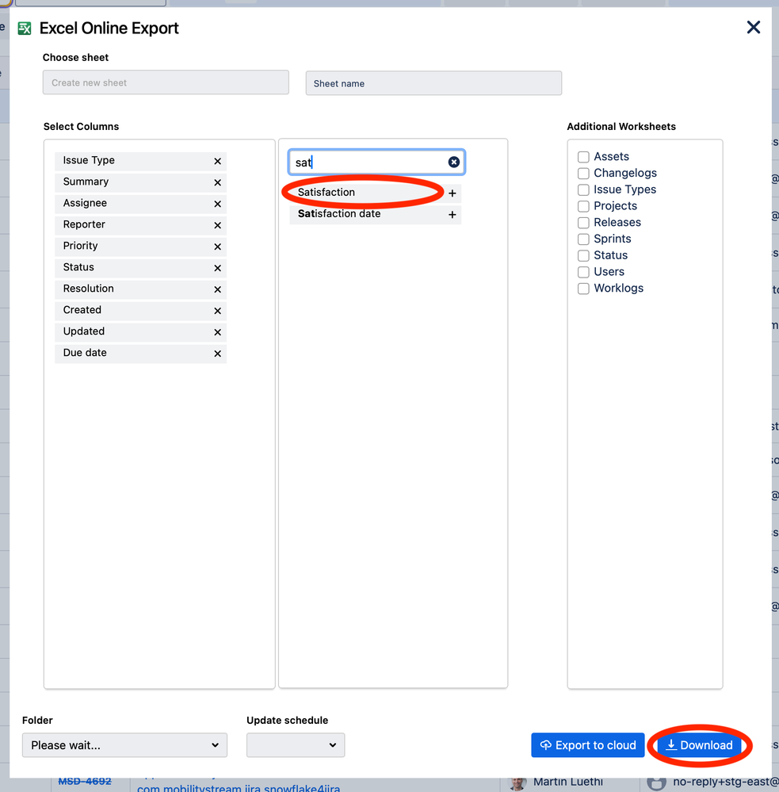Remove the Priority column
Screen dimensions: 779x792
pyautogui.click(x=218, y=247)
